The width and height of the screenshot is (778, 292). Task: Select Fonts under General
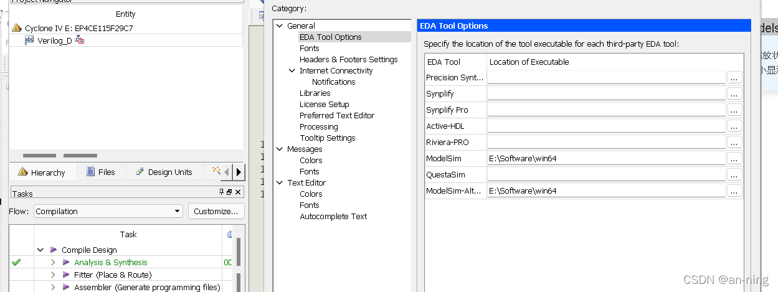coord(309,48)
